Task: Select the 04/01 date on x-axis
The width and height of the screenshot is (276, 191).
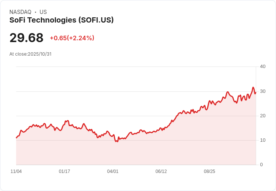Action: pos(113,171)
